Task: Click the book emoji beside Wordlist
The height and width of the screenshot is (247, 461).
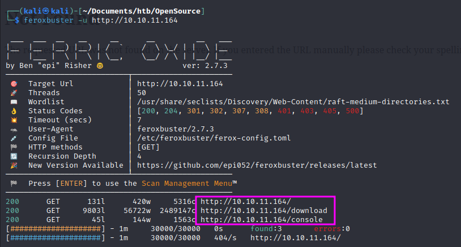Action: point(14,102)
